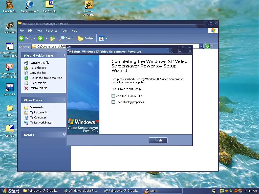Screen dimensions: 259x194
Task: Select the Glary Utilities 5 desktop icon
Action: click(x=29, y=7)
